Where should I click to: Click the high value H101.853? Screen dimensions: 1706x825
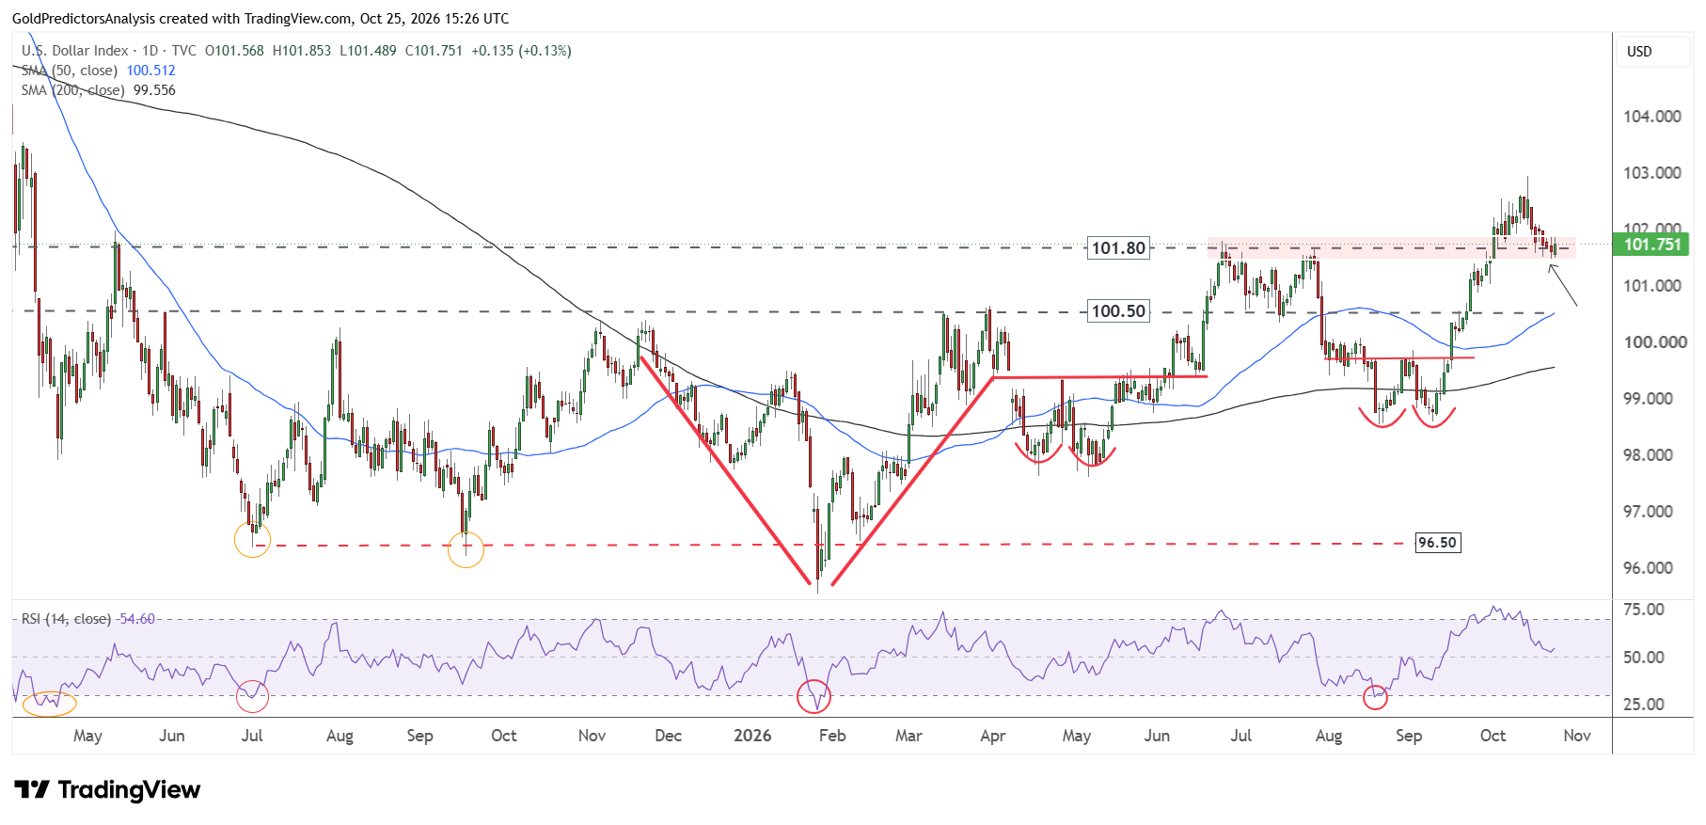(x=302, y=51)
